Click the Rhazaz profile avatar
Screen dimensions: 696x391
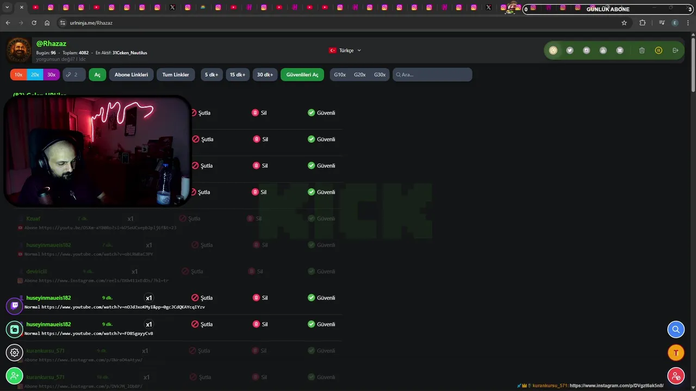19,51
